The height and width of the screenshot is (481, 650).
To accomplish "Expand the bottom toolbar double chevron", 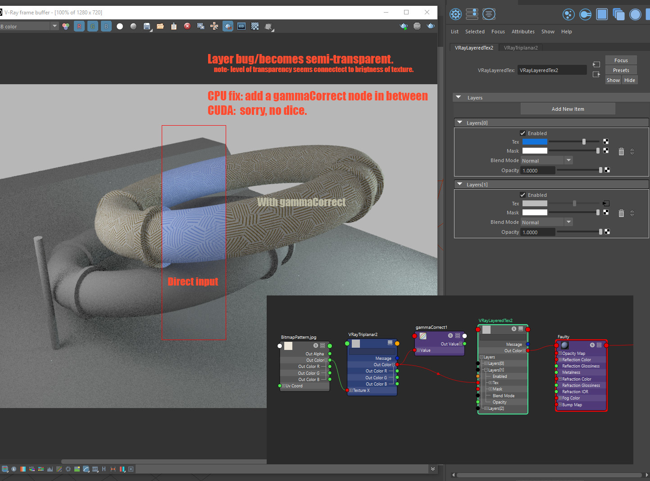I will coord(433,469).
